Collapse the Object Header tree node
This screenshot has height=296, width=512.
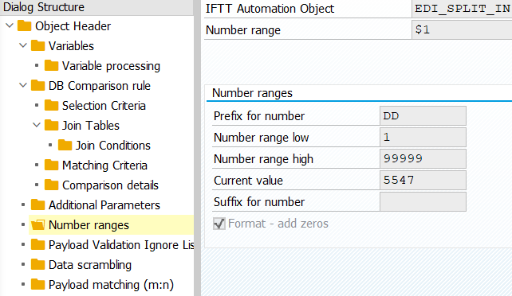click(10, 25)
